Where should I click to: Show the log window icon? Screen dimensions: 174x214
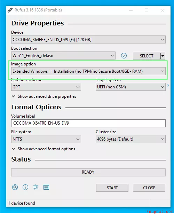tap(46, 188)
